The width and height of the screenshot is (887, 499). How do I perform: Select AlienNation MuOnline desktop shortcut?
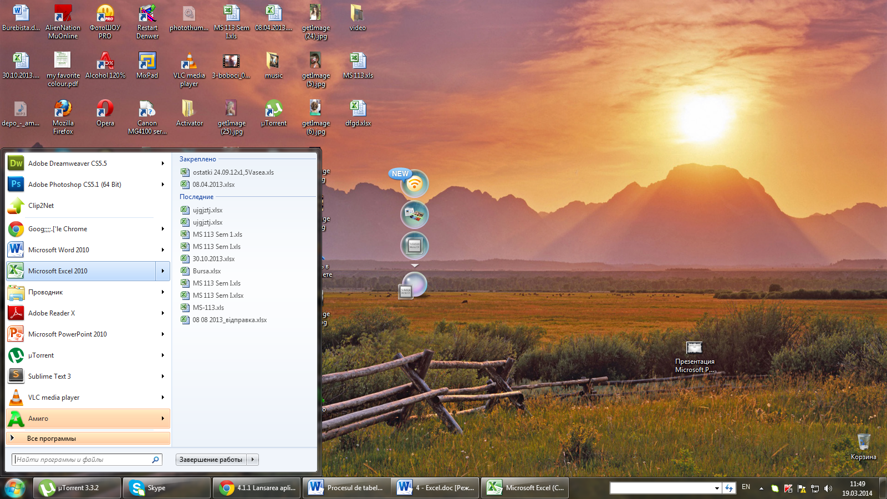tap(63, 22)
